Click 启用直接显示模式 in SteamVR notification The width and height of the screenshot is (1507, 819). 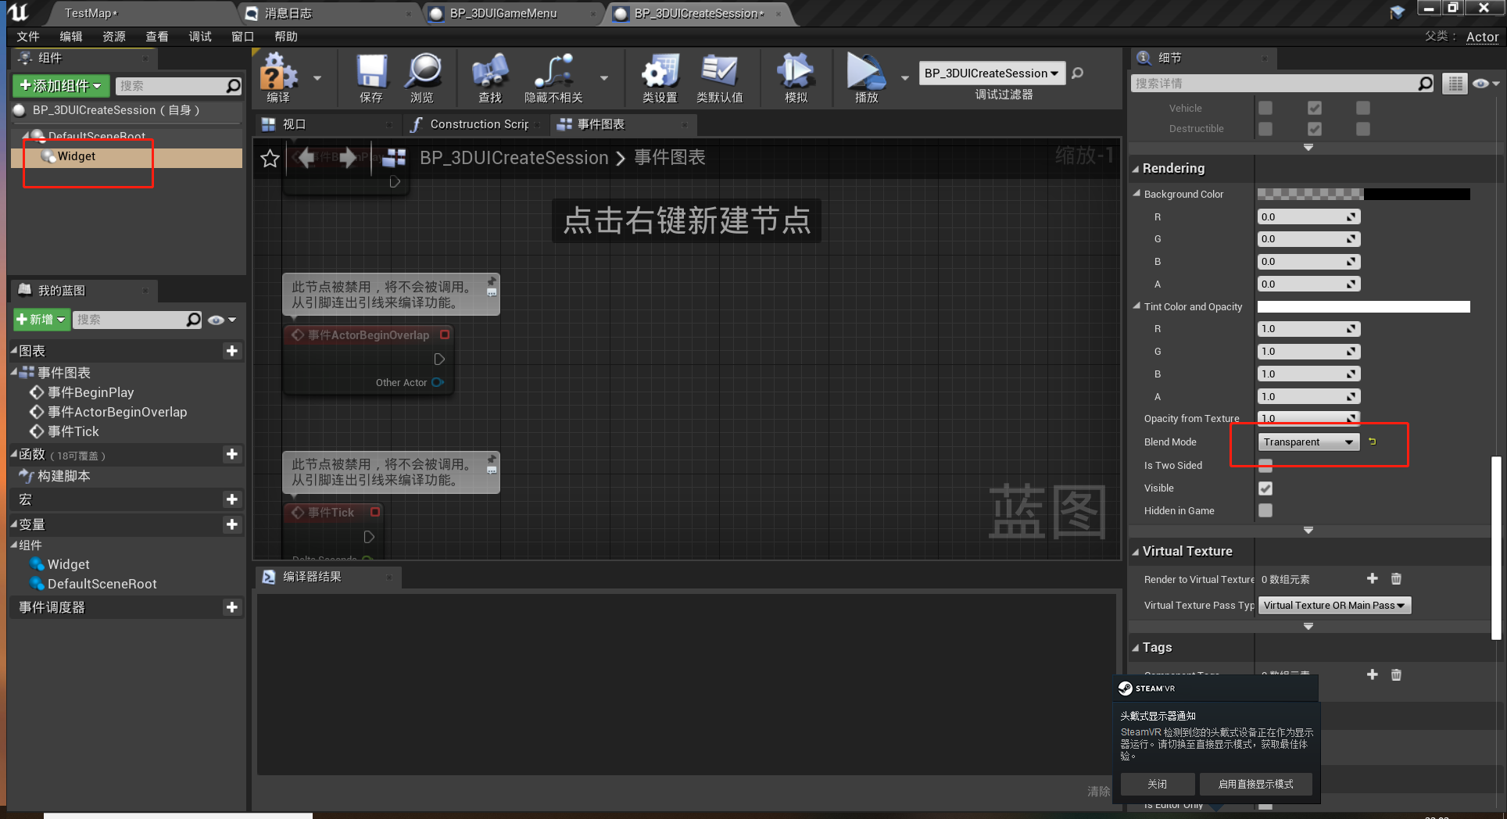1255,783
